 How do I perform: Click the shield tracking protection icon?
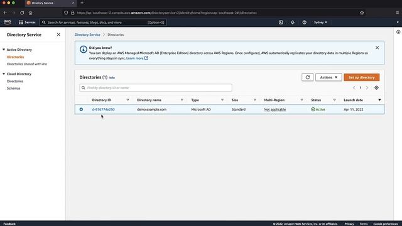[66, 13]
